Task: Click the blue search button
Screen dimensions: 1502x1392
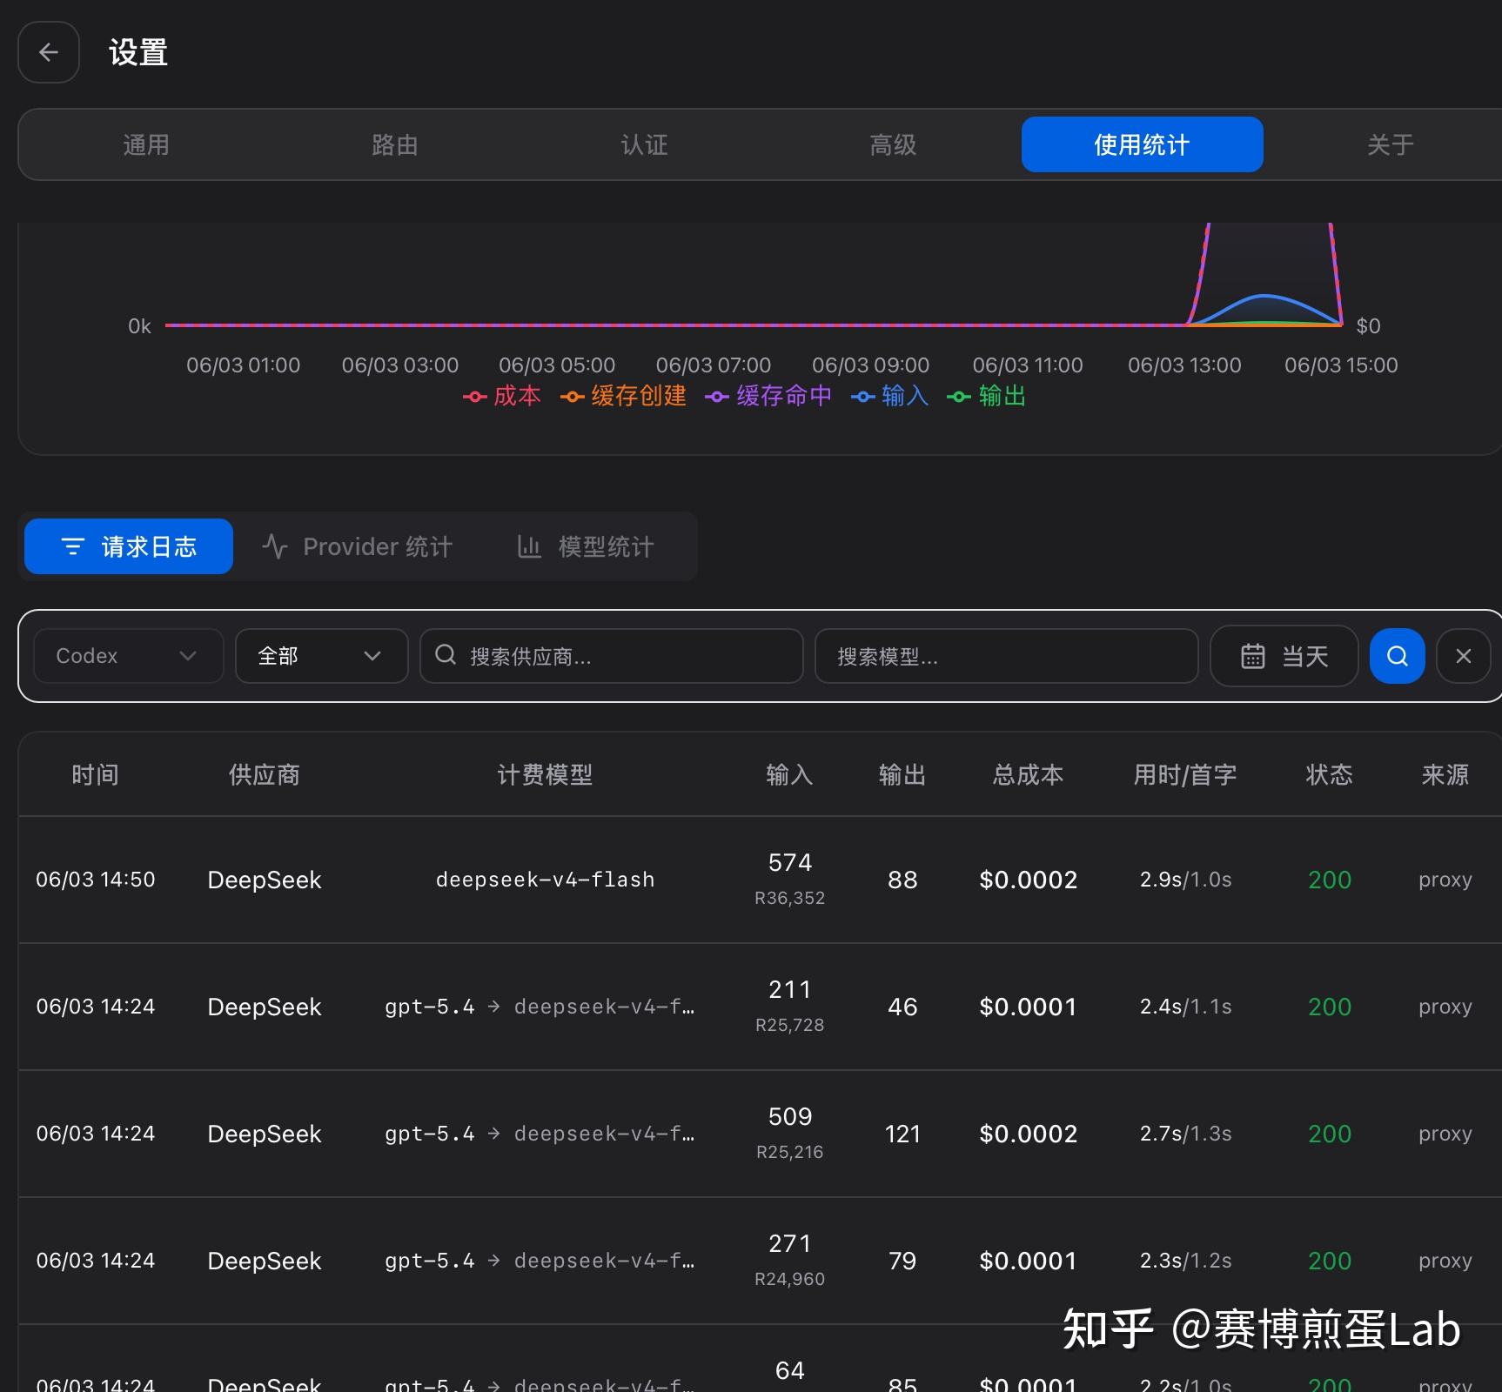Action: [x=1397, y=656]
